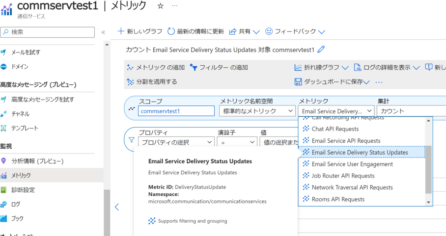Screen dimensions: 446x236
Task: Click the ドメイン sidebar icon
Action: click(x=3, y=67)
